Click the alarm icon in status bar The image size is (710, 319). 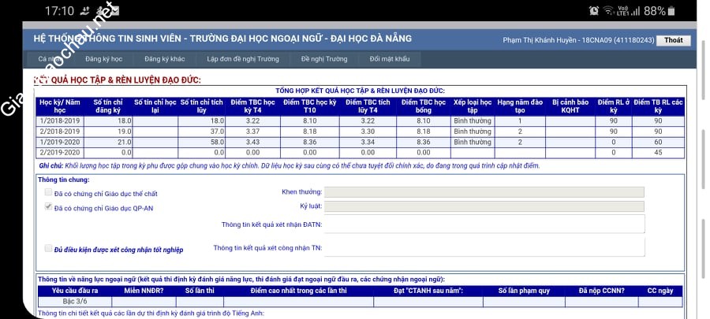coord(594,11)
